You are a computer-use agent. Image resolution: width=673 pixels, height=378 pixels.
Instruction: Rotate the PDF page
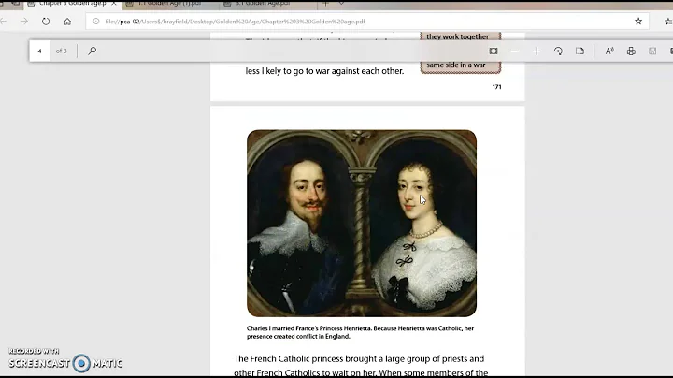(x=558, y=51)
